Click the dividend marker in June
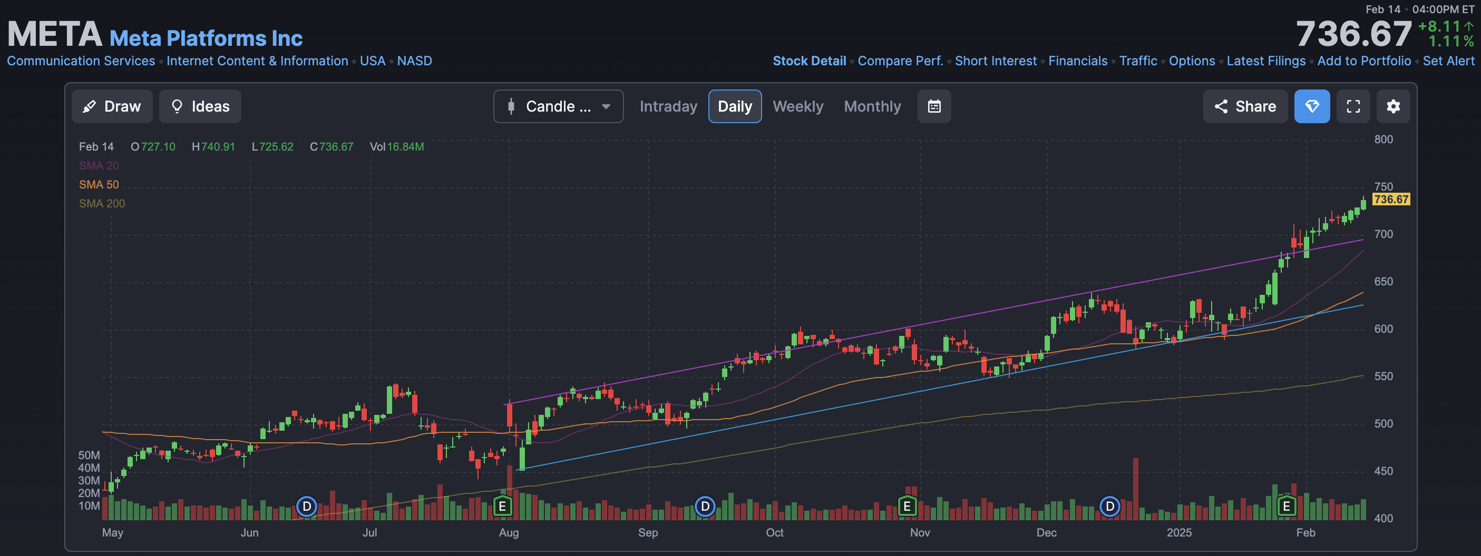The image size is (1481, 556). click(307, 507)
